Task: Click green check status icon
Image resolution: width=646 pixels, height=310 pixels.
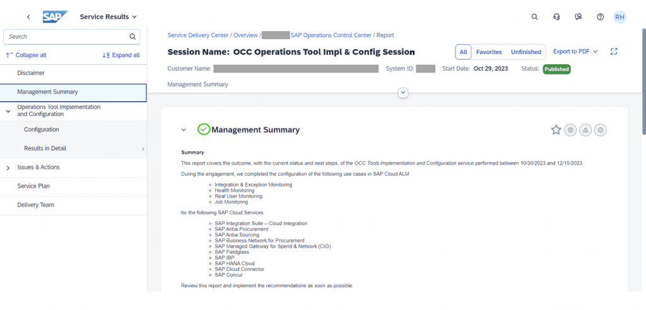Action: (x=204, y=129)
